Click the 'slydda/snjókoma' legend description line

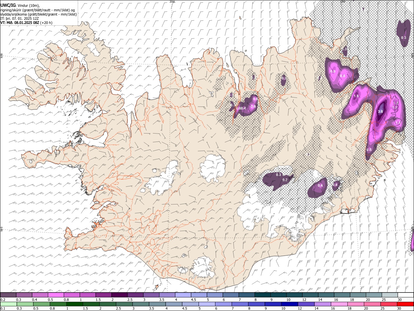pyautogui.click(x=38, y=14)
